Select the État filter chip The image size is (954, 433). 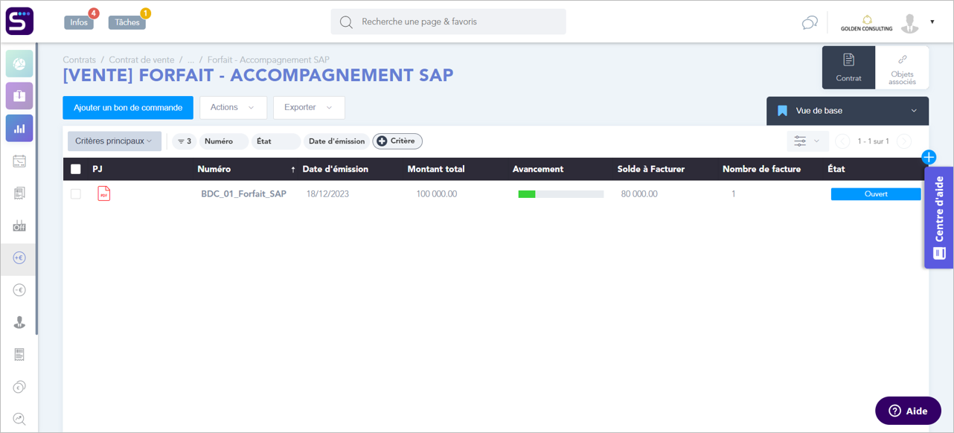coord(275,141)
